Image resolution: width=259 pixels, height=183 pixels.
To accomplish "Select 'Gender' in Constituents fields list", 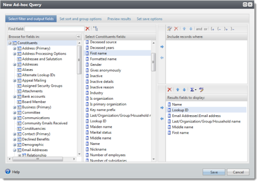I will point(96,64).
